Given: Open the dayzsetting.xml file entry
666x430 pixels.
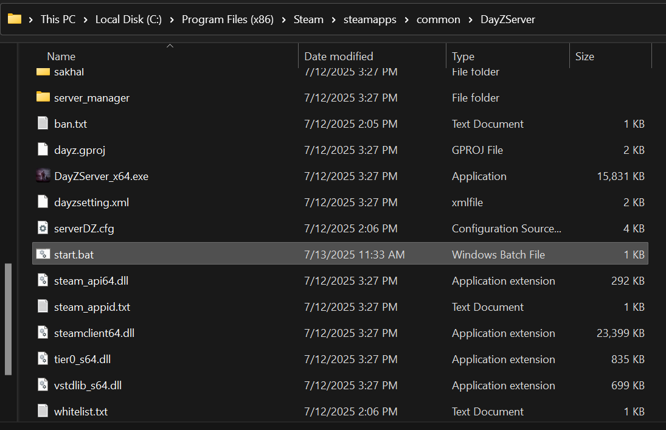Looking at the screenshot, I should (91, 202).
